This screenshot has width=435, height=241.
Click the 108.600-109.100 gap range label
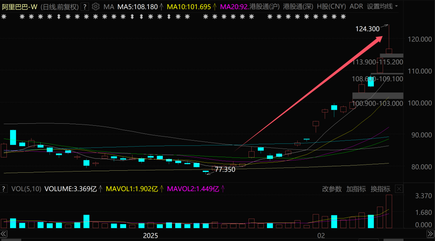click(377, 79)
